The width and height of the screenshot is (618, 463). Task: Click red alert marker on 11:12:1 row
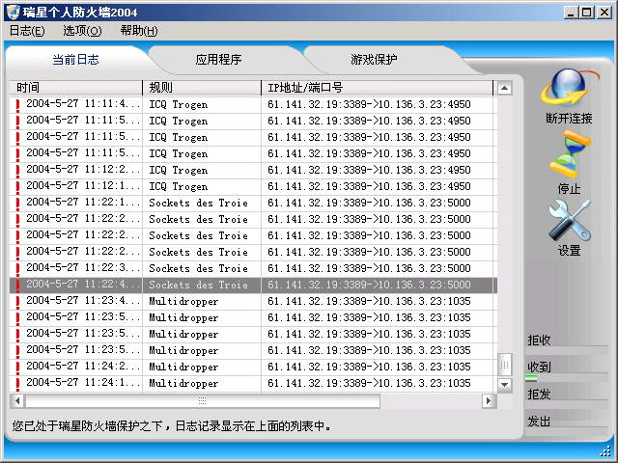pos(17,187)
